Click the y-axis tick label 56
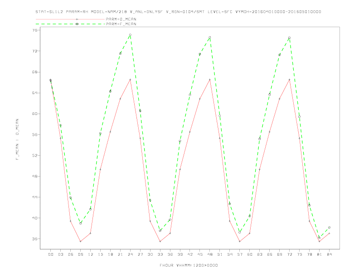359x277 pixels. 36,134
